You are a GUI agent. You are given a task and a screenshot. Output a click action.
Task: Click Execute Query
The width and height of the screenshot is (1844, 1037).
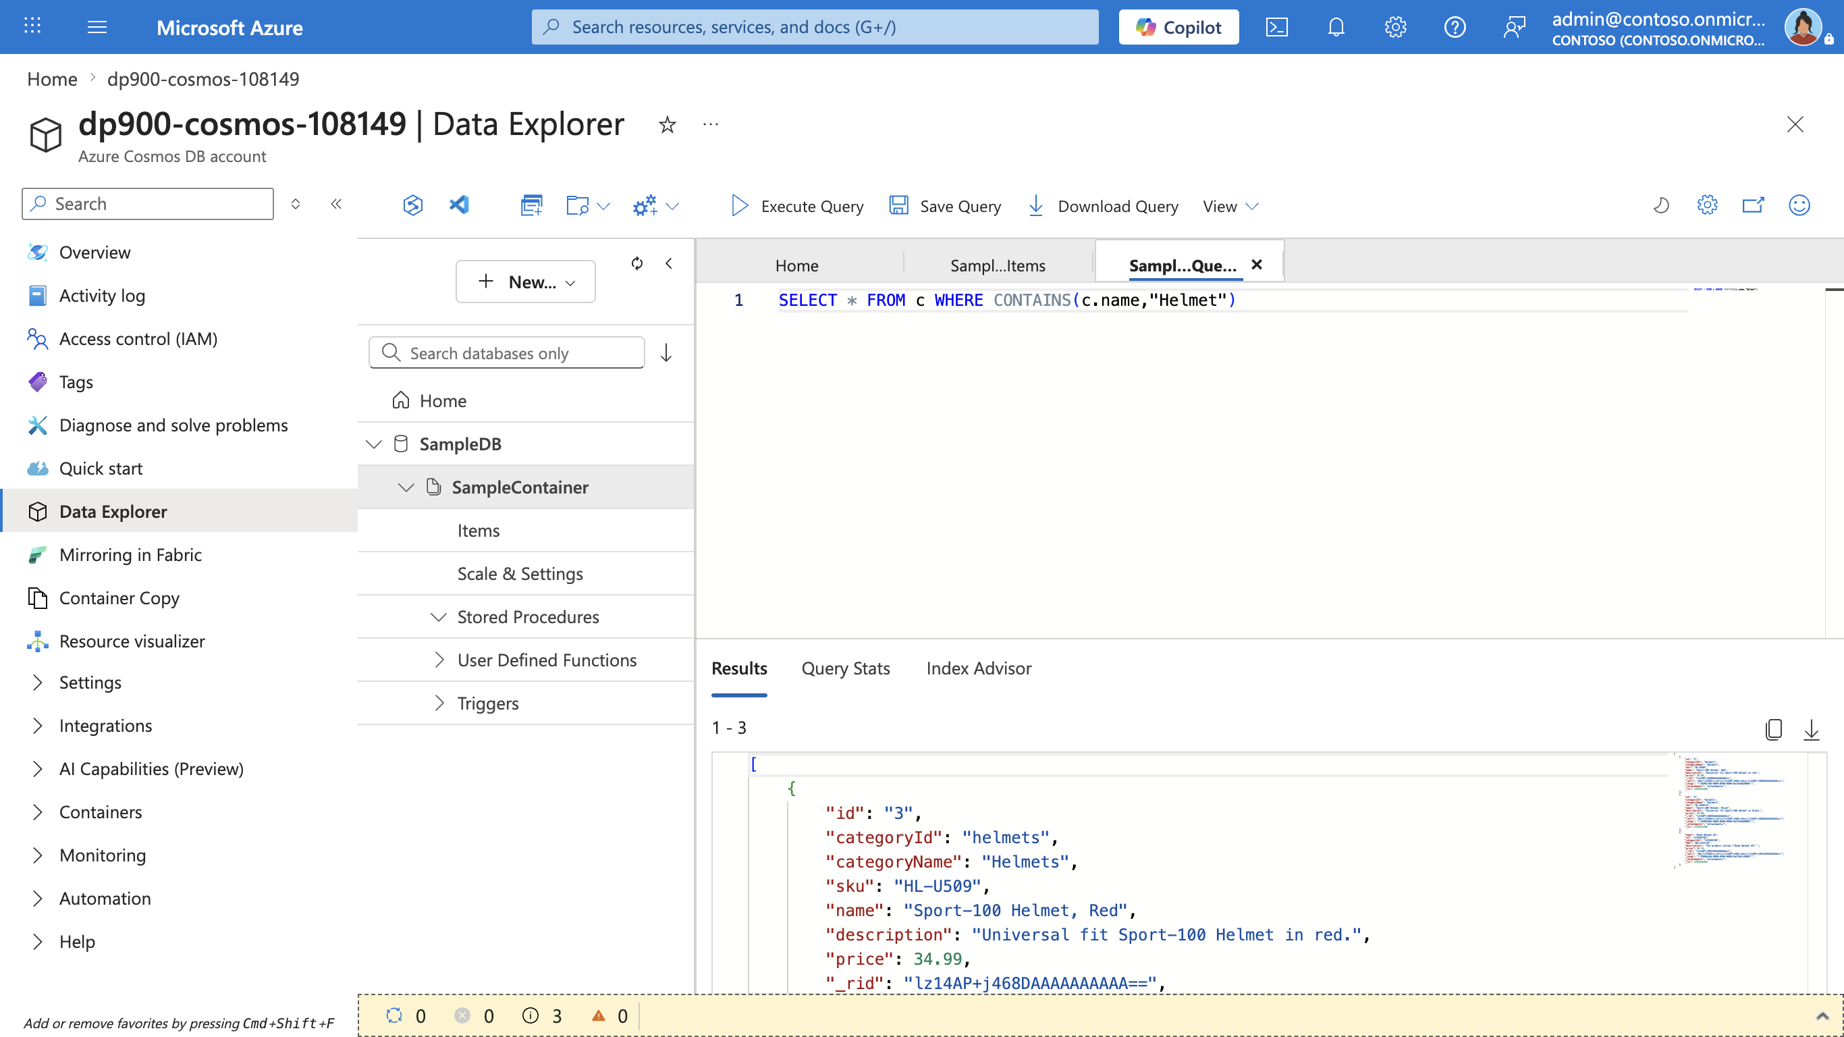coord(796,207)
